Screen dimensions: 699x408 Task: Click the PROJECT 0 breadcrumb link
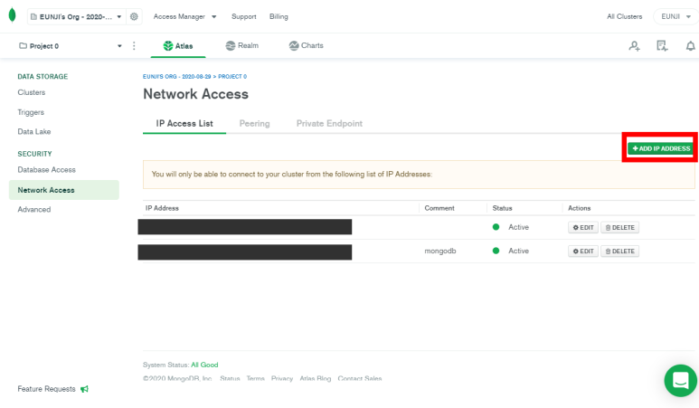232,77
